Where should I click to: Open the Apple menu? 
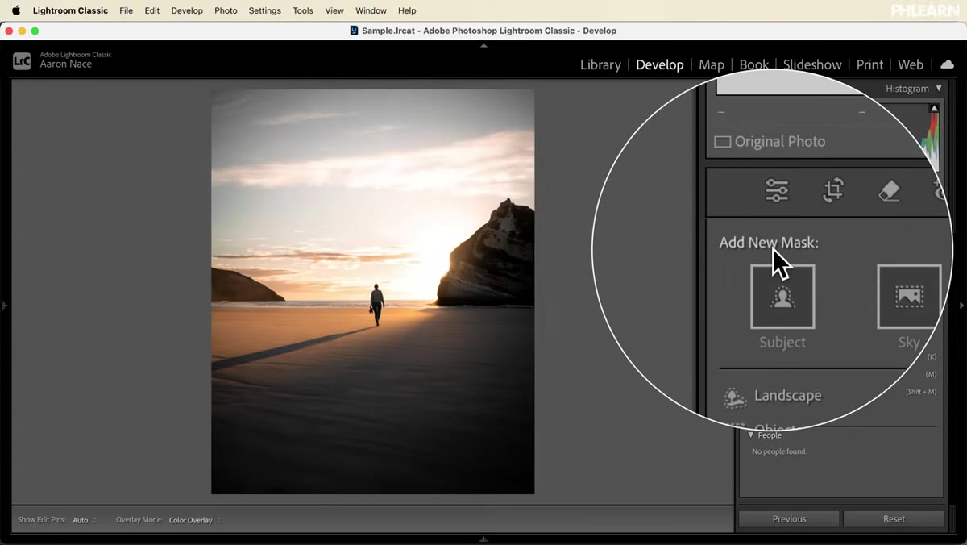tap(15, 10)
